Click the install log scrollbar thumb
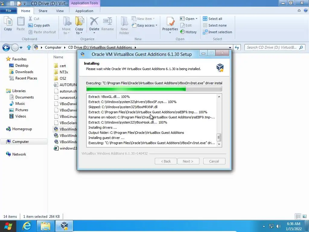309x232 pixels. tap(219, 137)
